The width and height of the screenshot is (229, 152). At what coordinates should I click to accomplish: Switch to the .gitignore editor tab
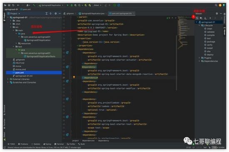point(69,14)
